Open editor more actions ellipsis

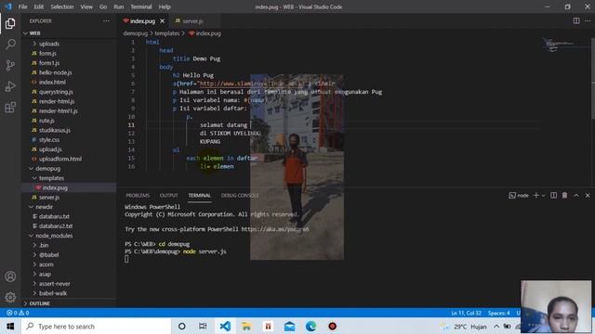[588, 20]
